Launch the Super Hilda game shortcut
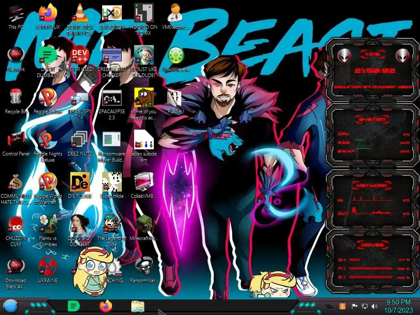The image size is (420, 315). [112, 186]
